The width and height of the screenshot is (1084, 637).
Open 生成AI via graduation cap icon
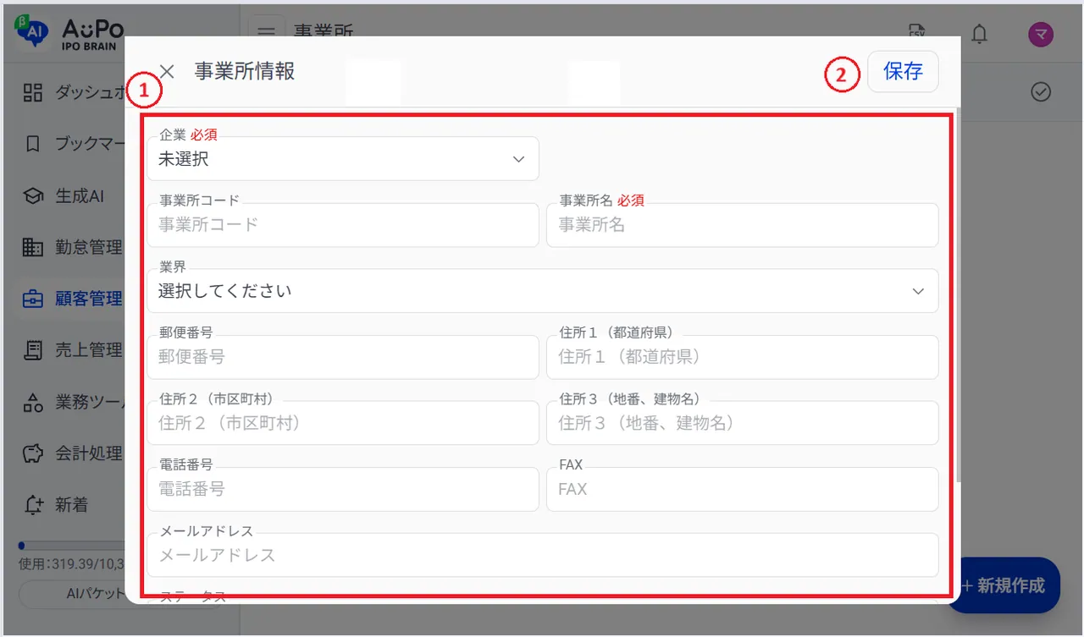click(x=32, y=196)
